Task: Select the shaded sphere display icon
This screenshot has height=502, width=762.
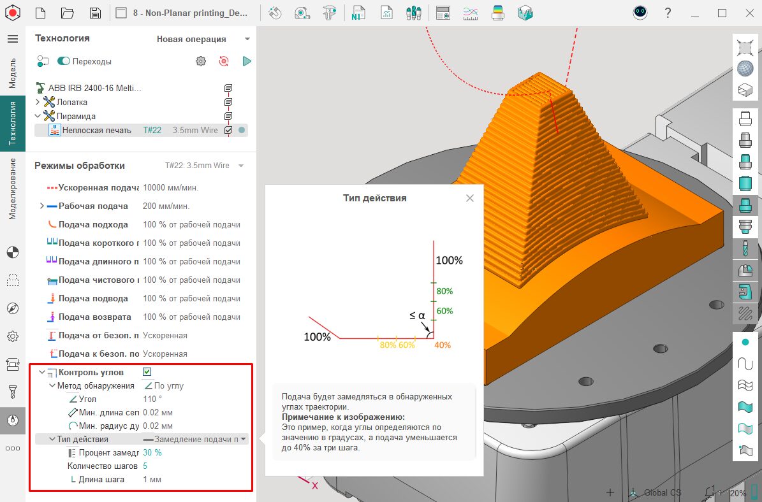Action: (x=744, y=68)
